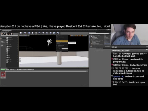Open Advanced Settings in play menu

click(62, 51)
